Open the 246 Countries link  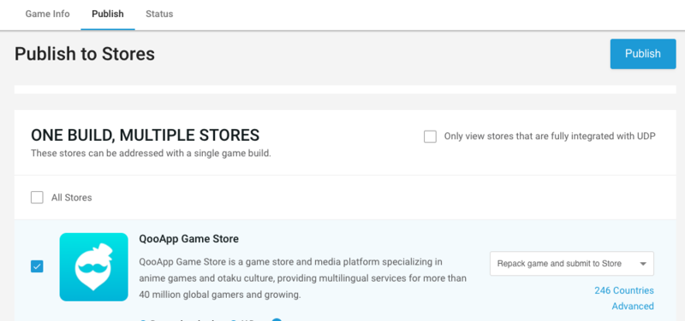point(624,290)
